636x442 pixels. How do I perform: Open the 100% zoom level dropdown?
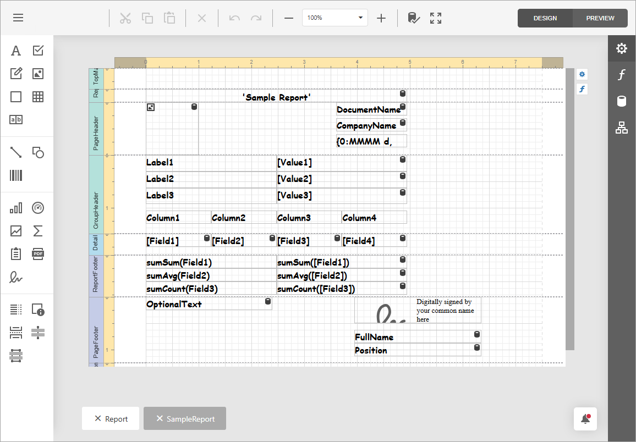pyautogui.click(x=335, y=18)
